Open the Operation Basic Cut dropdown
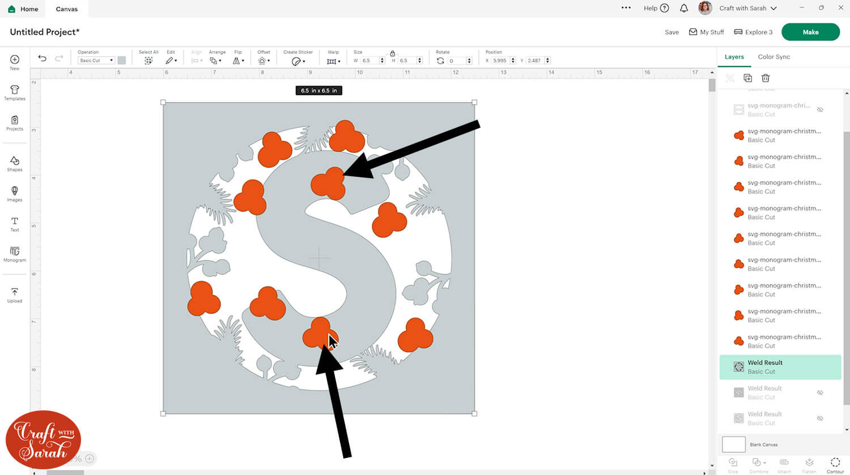 click(96, 61)
